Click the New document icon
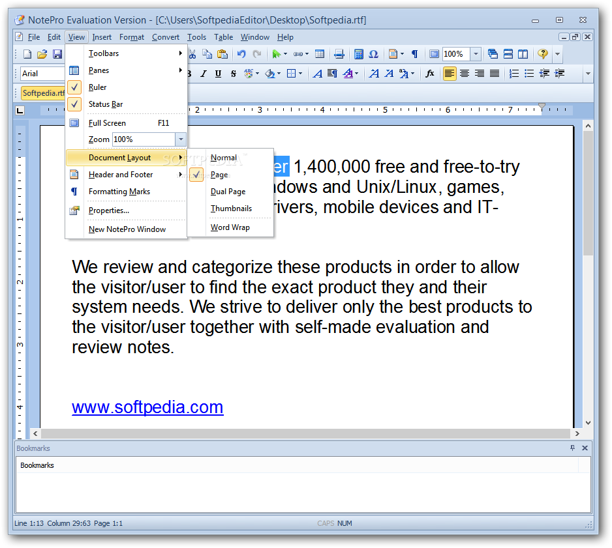This screenshot has width=612, height=548. pyautogui.click(x=27, y=54)
